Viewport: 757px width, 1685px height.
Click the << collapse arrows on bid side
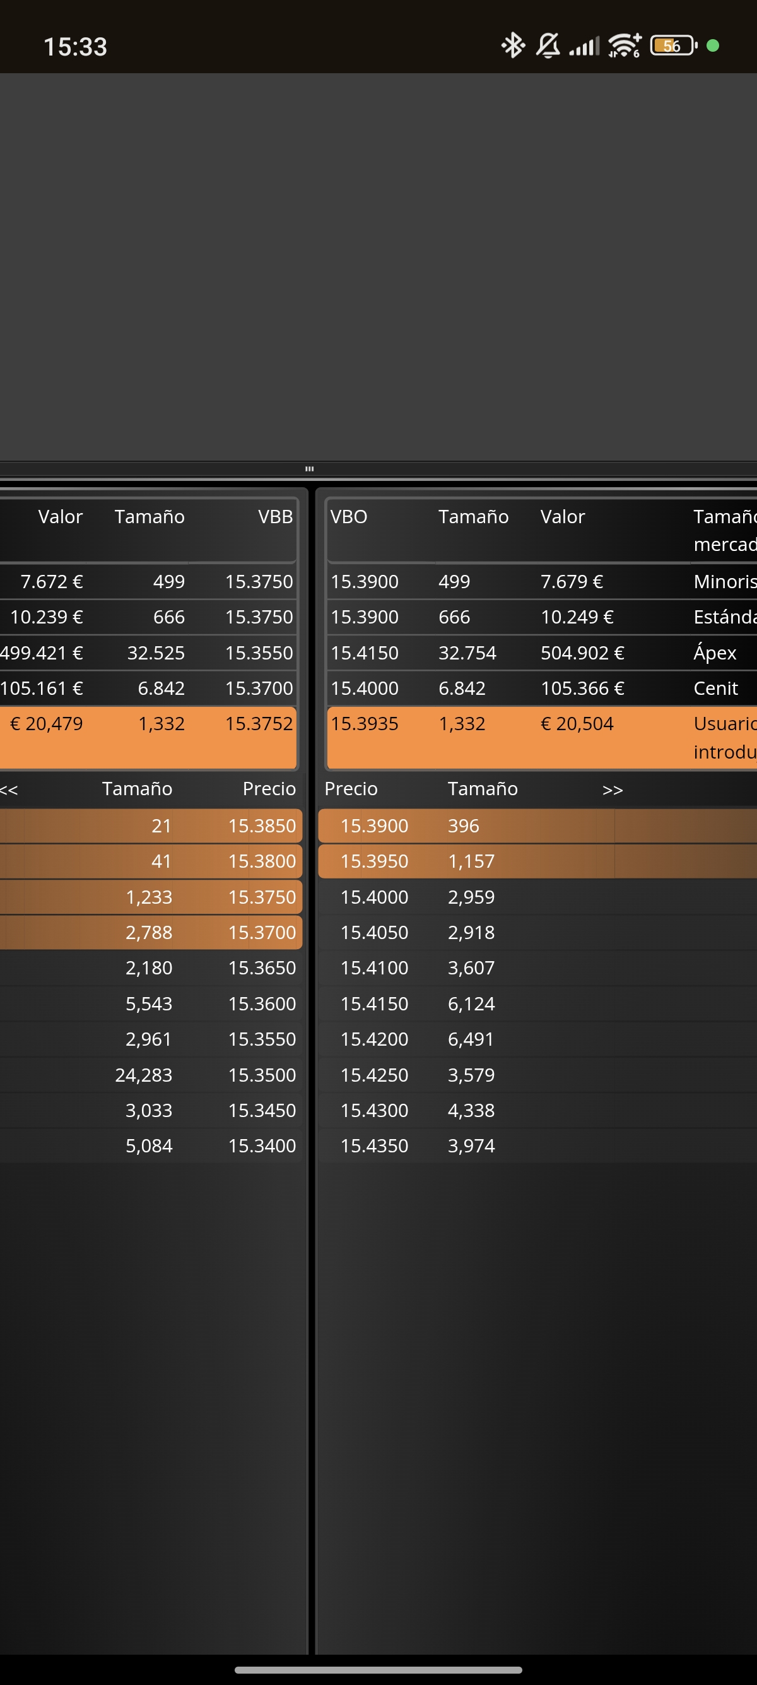[x=9, y=789]
